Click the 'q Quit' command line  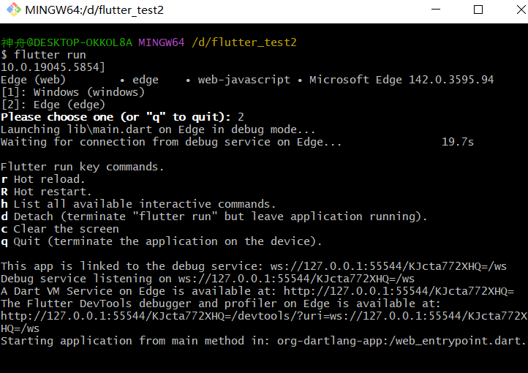161,241
